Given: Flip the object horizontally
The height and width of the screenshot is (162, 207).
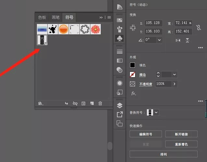Looking at the screenshot, I should 178,40.
